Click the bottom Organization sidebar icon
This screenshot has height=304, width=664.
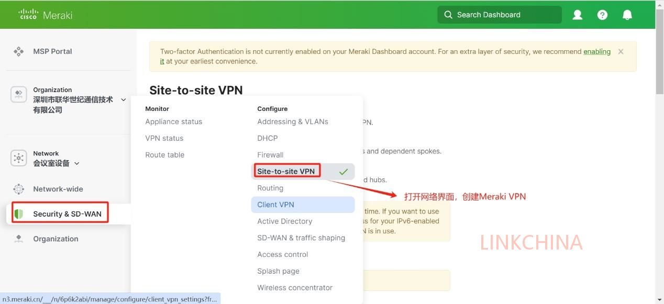pyautogui.click(x=19, y=239)
